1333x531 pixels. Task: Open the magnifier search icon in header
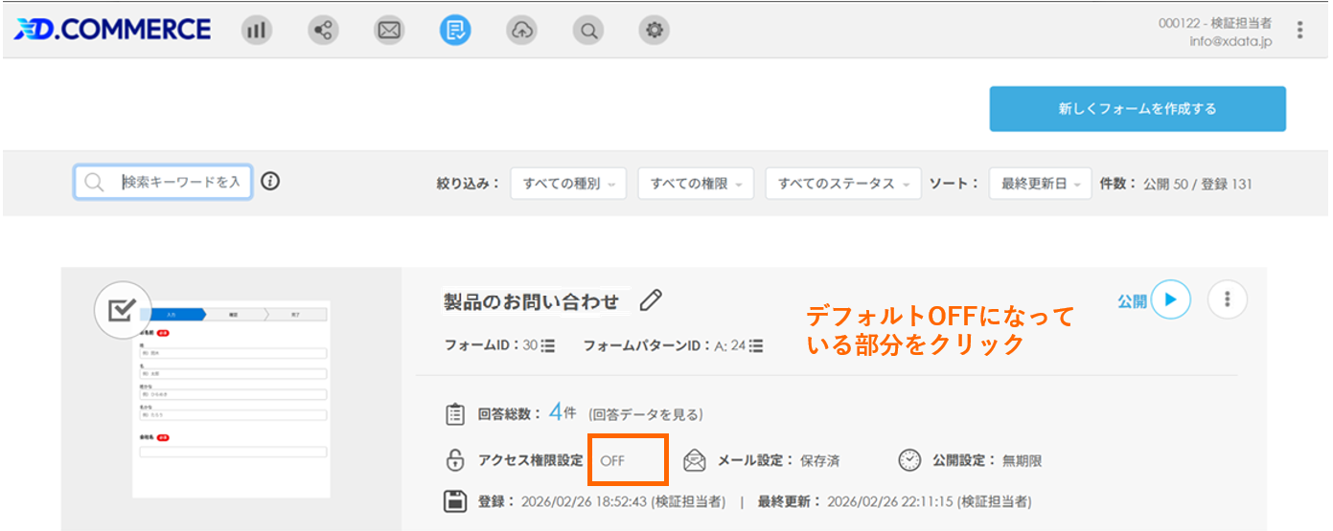[588, 31]
